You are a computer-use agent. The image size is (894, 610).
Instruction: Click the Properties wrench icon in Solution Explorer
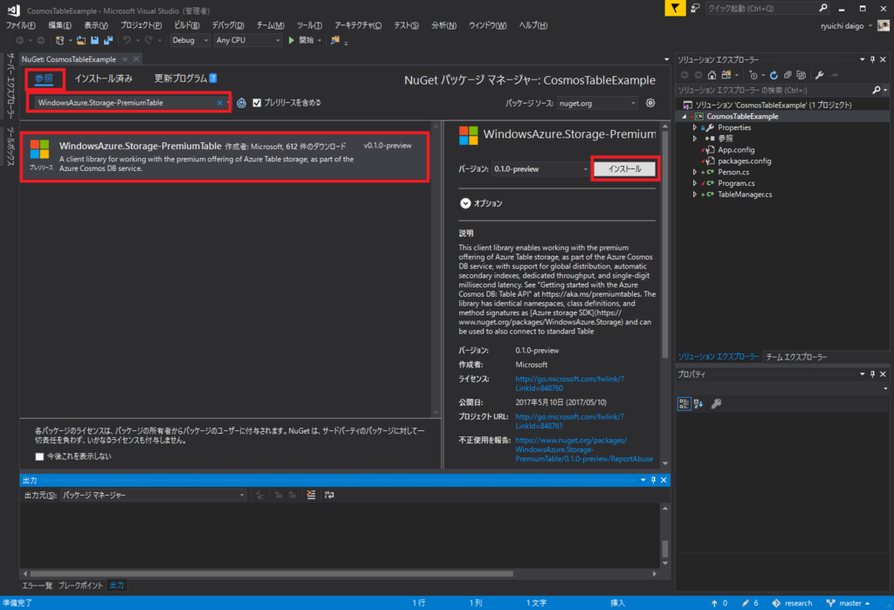point(819,75)
